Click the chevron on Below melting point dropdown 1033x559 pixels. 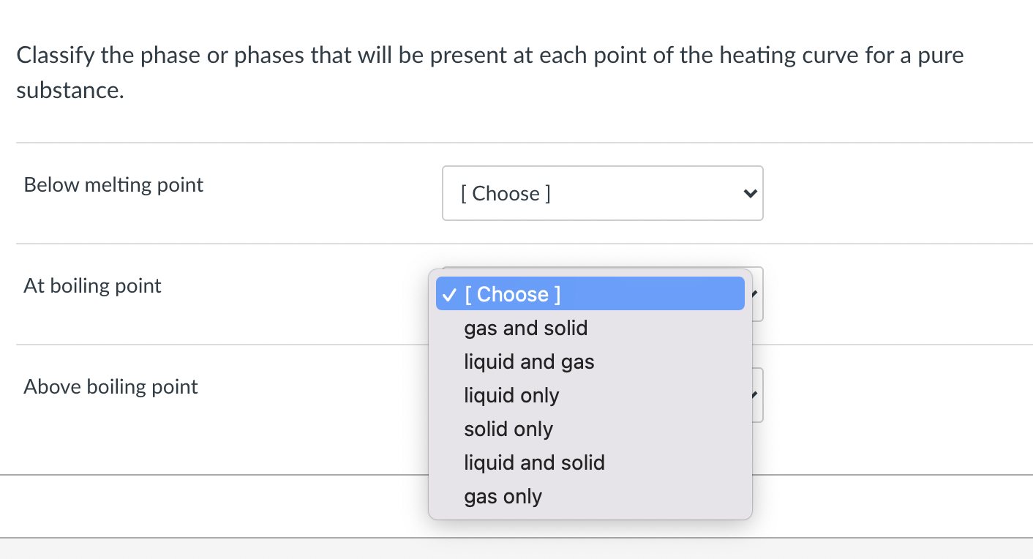click(x=749, y=193)
